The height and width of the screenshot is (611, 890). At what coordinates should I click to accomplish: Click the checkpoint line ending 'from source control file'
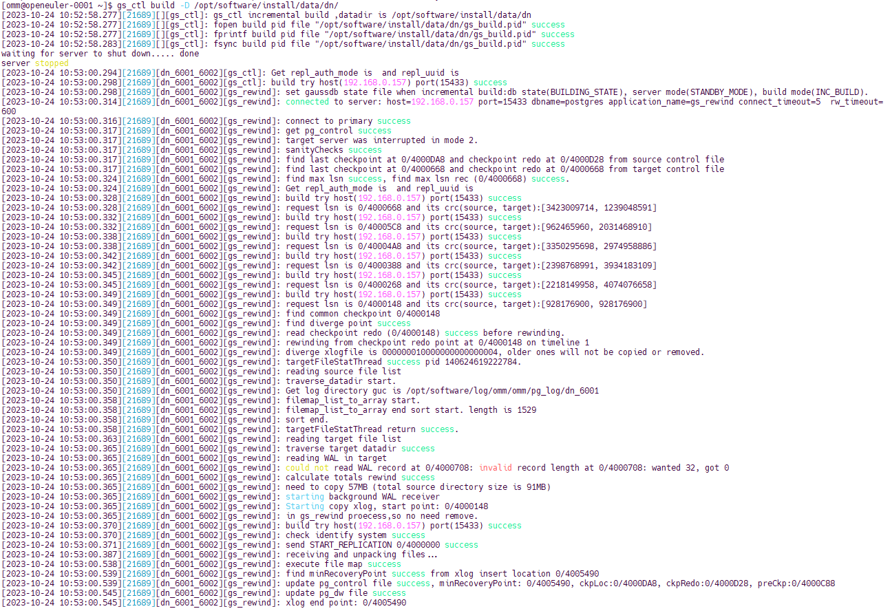click(363, 159)
